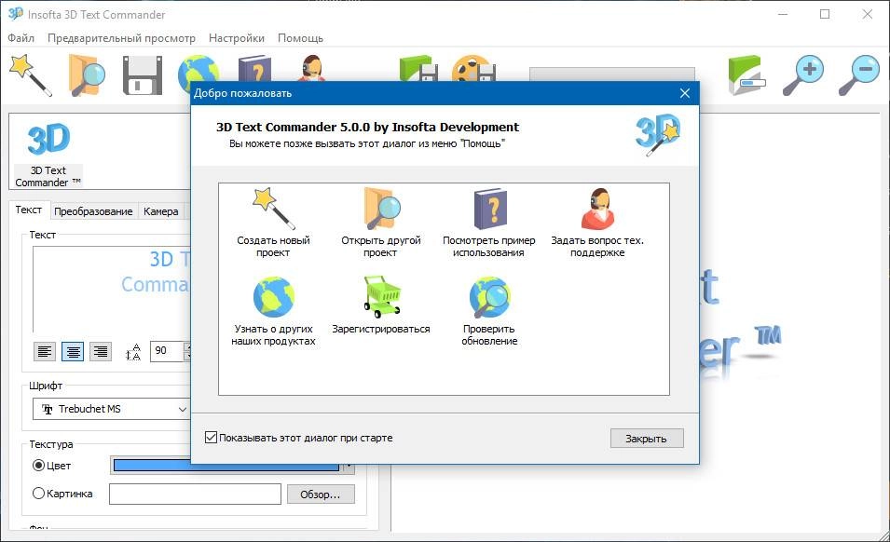Click the film reel save animation toolbar icon

pyautogui.click(x=474, y=68)
